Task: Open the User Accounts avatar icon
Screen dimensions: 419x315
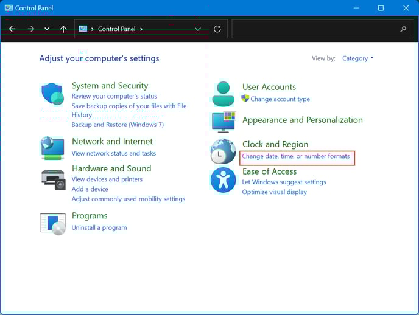Action: (223, 94)
